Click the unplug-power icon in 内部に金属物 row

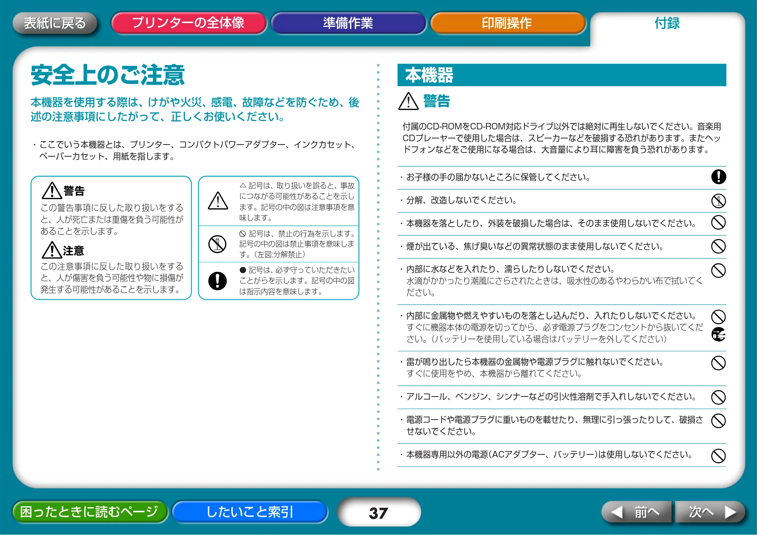coord(718,334)
